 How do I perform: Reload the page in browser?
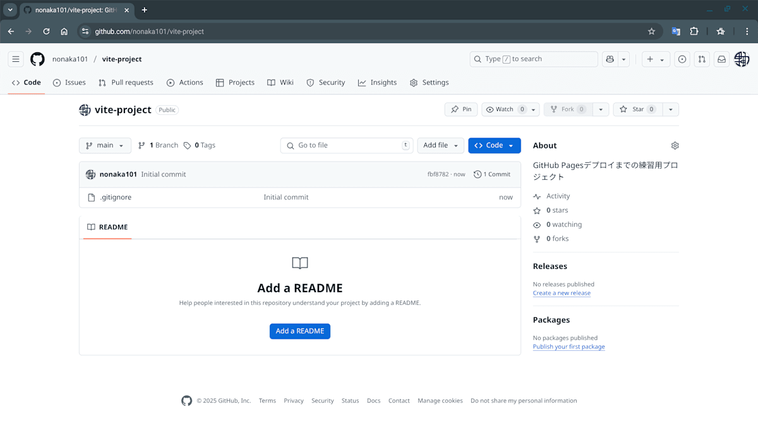coord(46,32)
